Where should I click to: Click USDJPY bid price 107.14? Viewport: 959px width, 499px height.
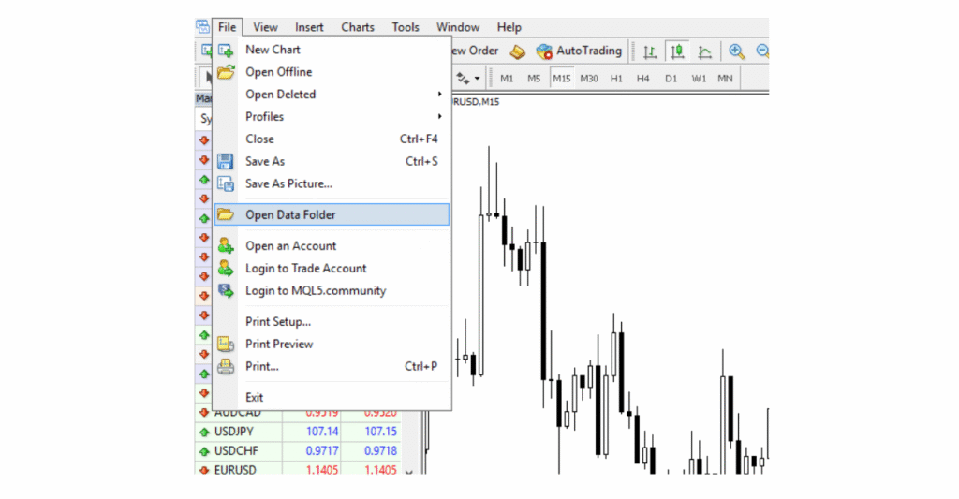pyautogui.click(x=322, y=432)
